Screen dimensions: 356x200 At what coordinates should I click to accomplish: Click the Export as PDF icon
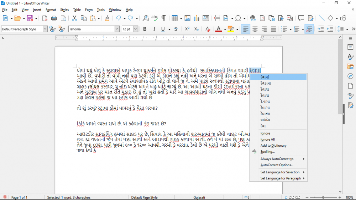point(45,18)
